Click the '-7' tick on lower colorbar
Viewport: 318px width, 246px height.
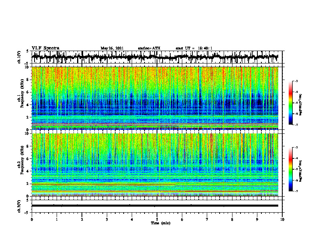pyautogui.click(x=296, y=191)
